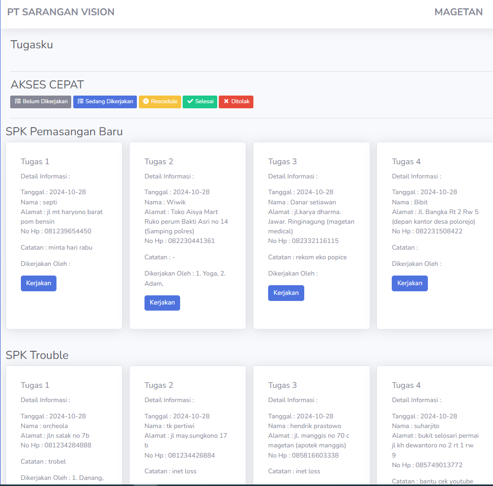Viewport: 493px width, 486px height.
Task: Click the name 'Nama : septi'
Action: (39, 202)
